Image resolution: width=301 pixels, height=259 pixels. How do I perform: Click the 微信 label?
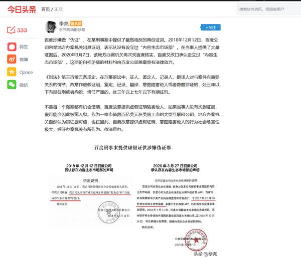tap(24, 85)
